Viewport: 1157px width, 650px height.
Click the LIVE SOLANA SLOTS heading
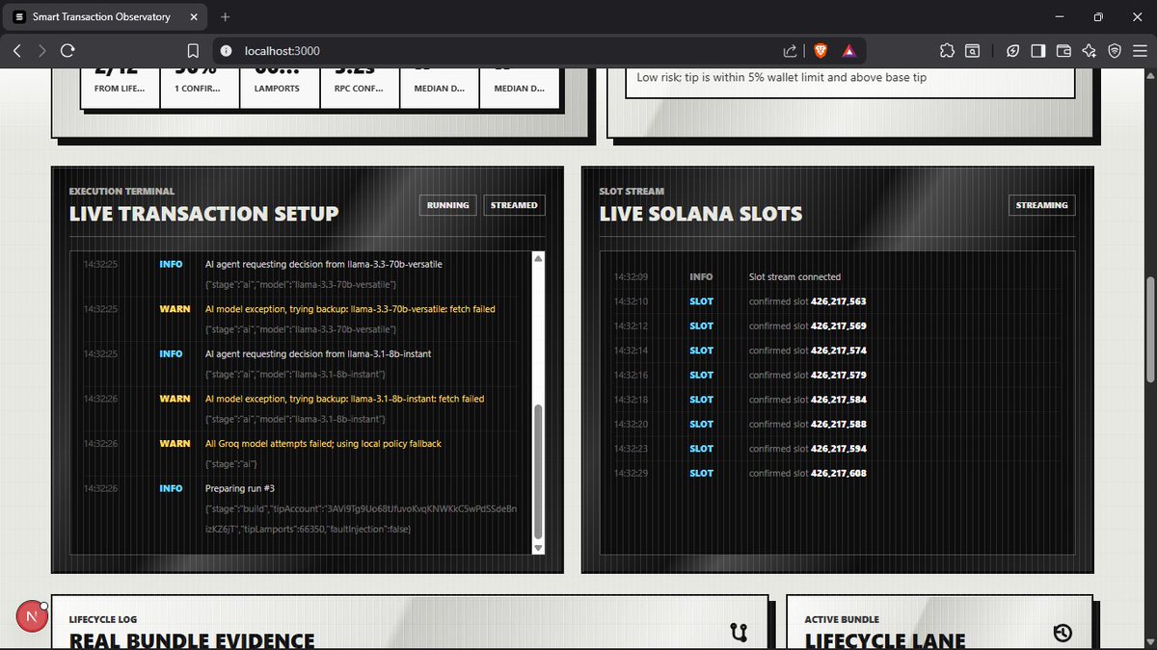701,214
